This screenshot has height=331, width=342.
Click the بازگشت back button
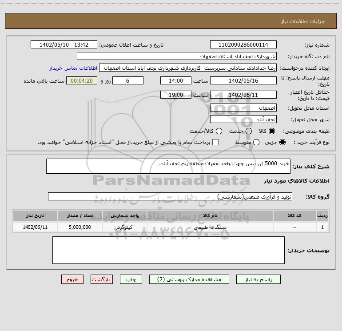coord(102,279)
